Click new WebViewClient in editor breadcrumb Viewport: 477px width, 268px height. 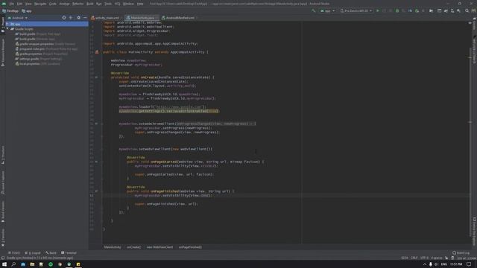tap(159, 247)
